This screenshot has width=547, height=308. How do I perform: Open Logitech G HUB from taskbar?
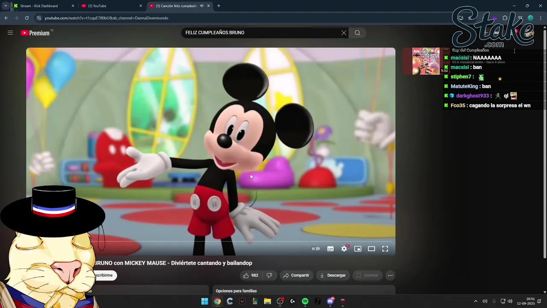(292, 301)
